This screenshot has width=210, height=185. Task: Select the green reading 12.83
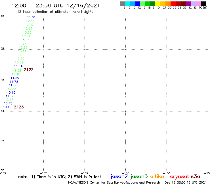(x=12, y=89)
